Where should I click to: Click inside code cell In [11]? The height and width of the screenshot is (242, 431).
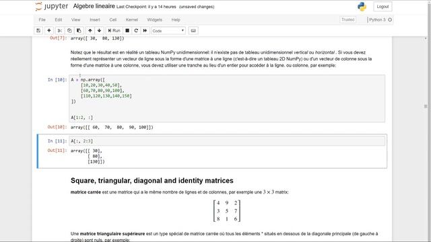click(x=227, y=141)
